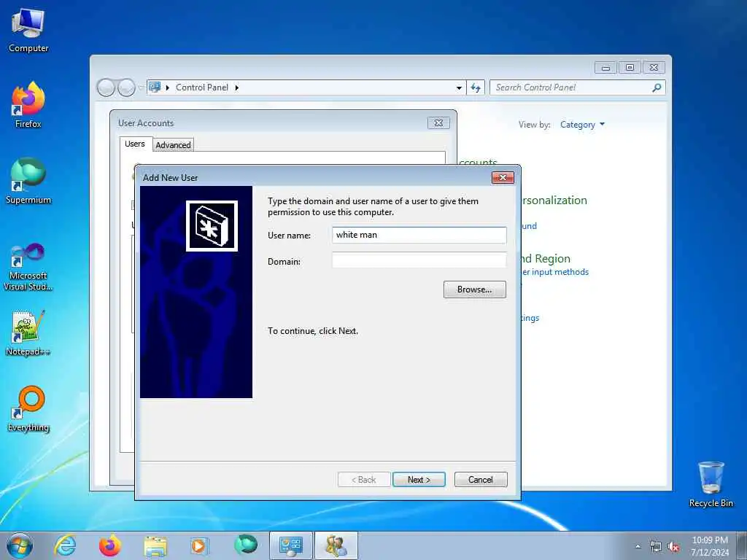Open the View by Category dropdown
The image size is (747, 560).
coord(582,125)
